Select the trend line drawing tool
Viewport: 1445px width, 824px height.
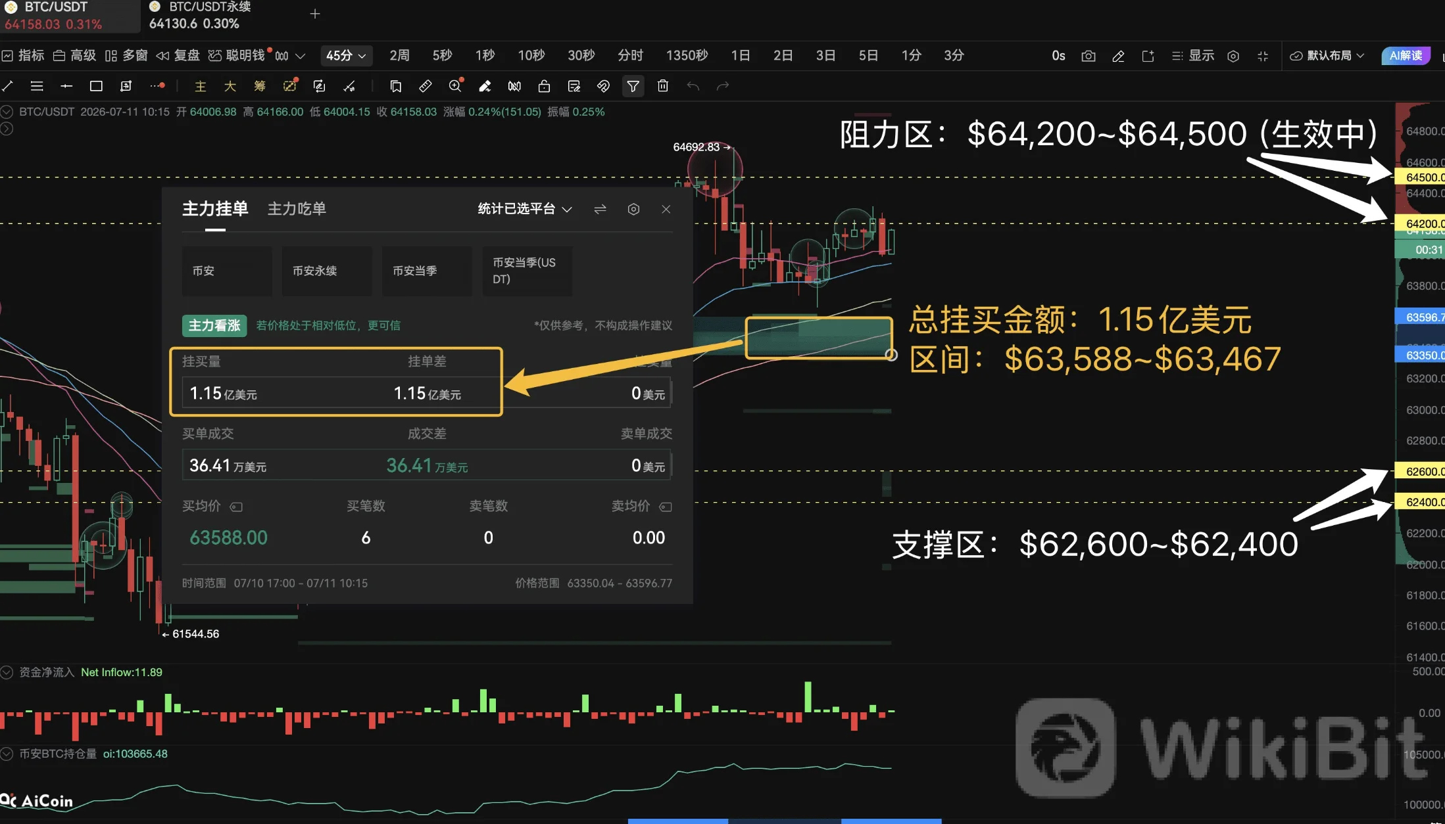pos(7,86)
